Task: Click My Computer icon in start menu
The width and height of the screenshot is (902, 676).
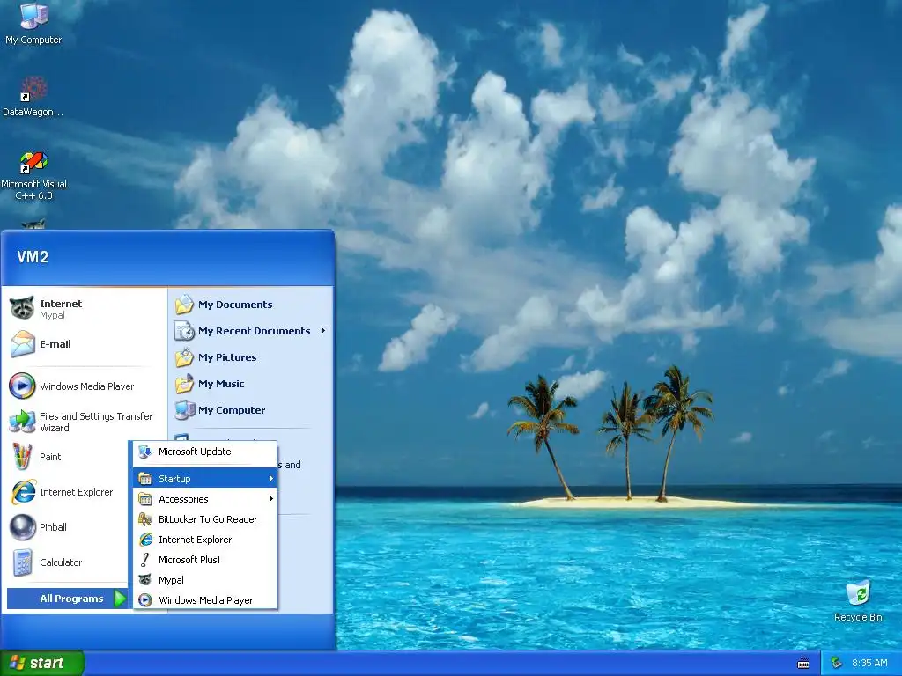Action: pyautogui.click(x=185, y=410)
